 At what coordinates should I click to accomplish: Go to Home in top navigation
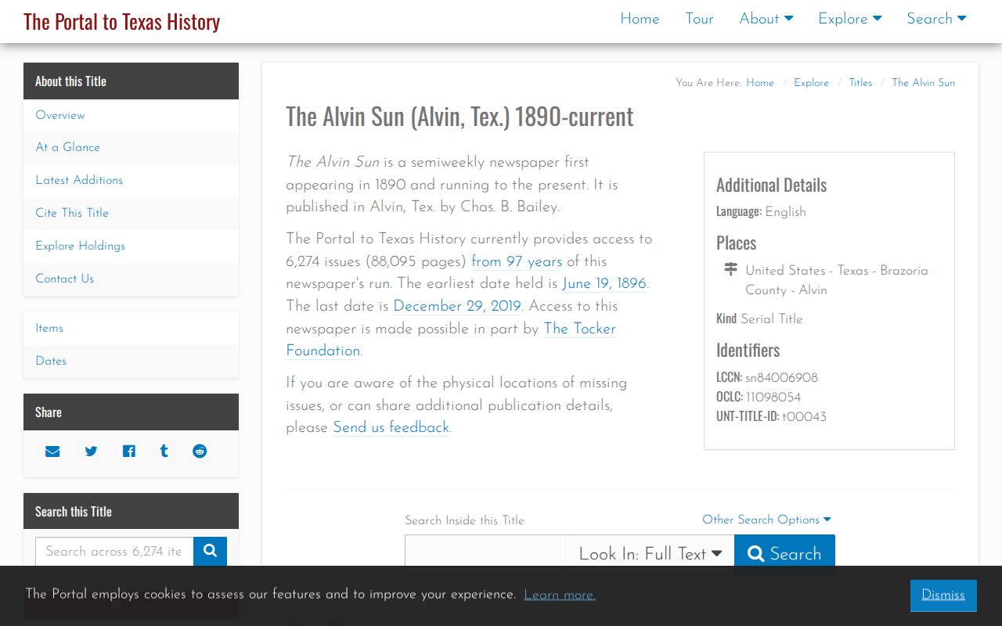point(640,19)
